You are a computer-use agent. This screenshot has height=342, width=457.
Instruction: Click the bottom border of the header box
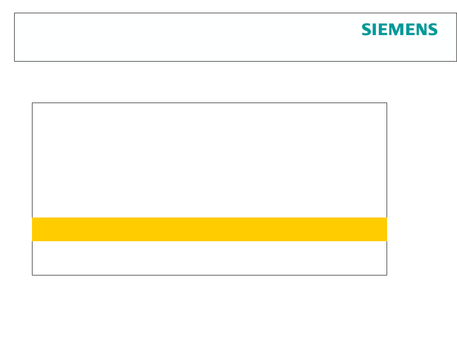coord(235,62)
